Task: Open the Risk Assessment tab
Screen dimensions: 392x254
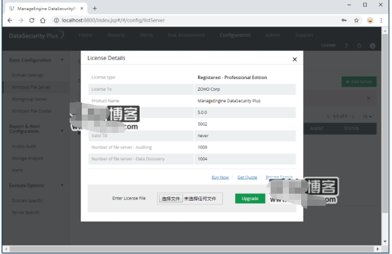Action: [x=186, y=35]
